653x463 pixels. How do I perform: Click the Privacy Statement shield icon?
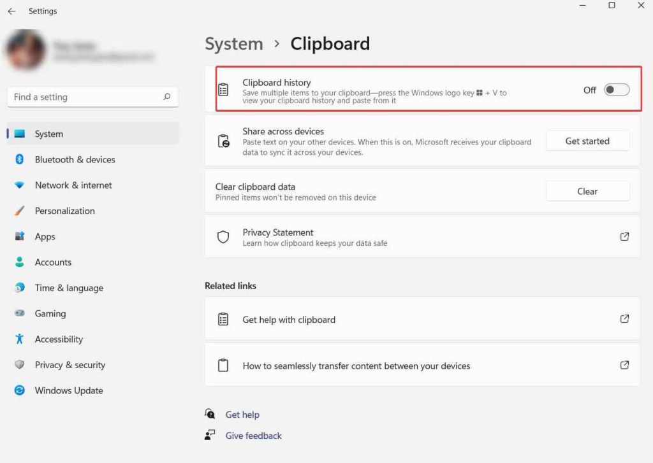tap(223, 236)
